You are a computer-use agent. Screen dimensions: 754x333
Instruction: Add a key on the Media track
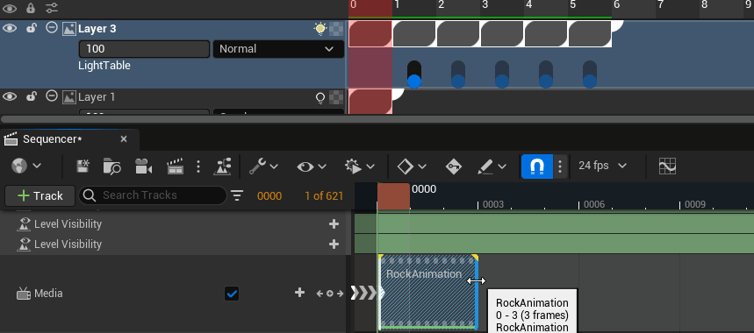click(x=330, y=294)
